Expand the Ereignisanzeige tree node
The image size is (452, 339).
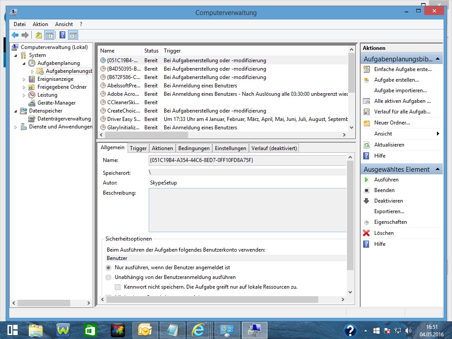(24, 79)
